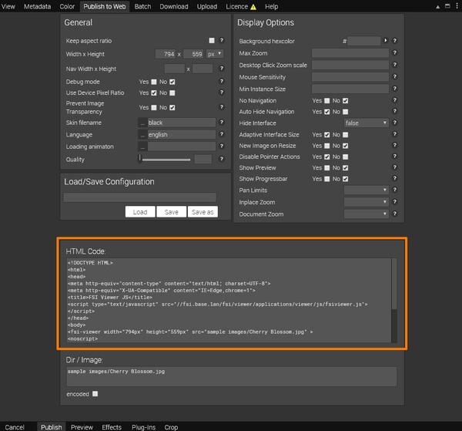Open help icon for Min Instance Size
This screenshot has width=462, height=431.
395,89
